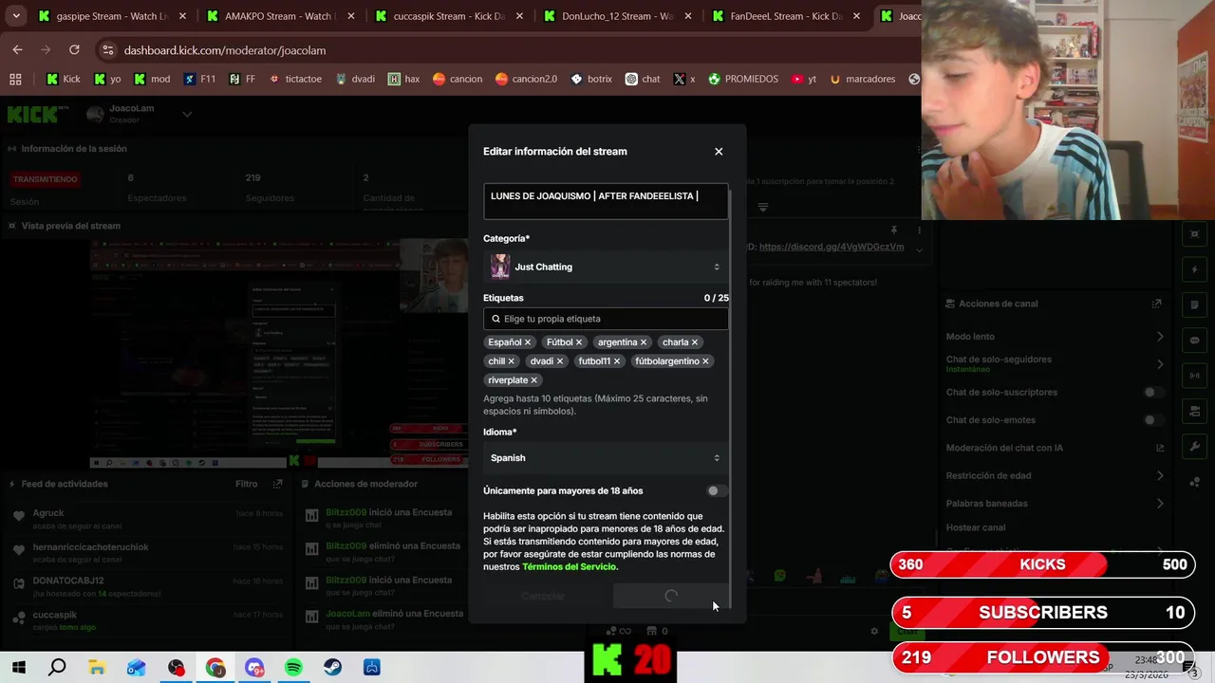Open the Idioma Spanish dropdown

coord(606,458)
